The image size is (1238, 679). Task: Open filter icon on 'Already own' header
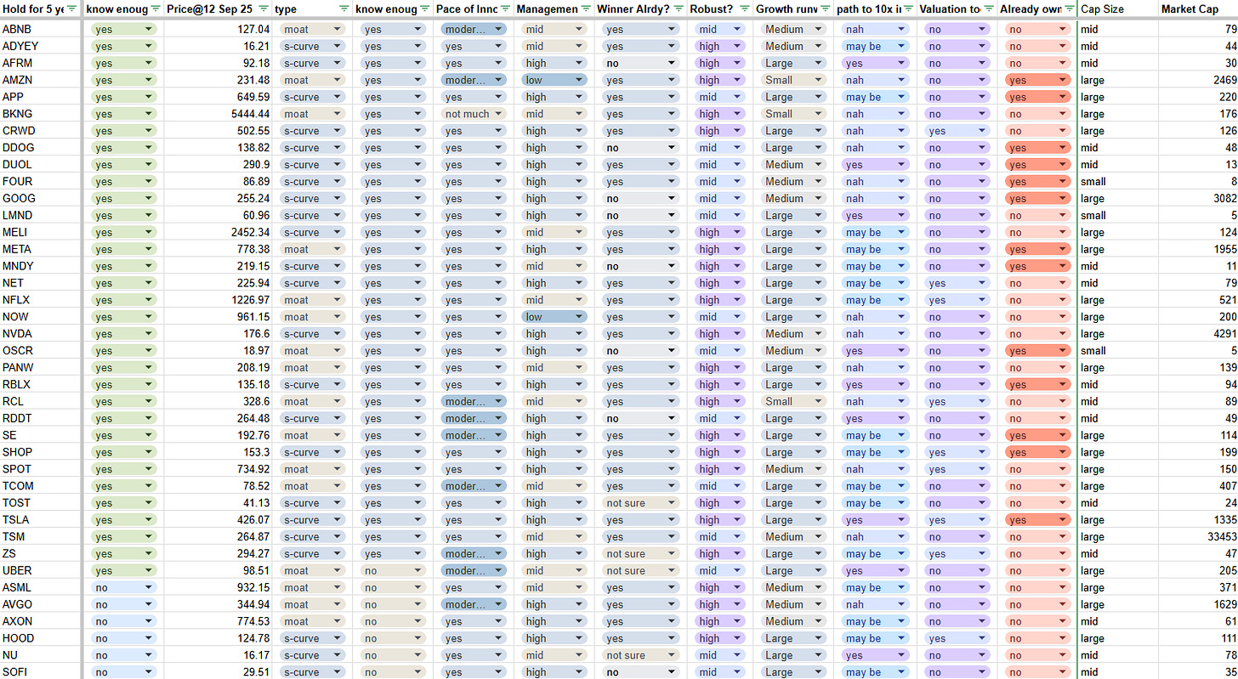point(1069,8)
